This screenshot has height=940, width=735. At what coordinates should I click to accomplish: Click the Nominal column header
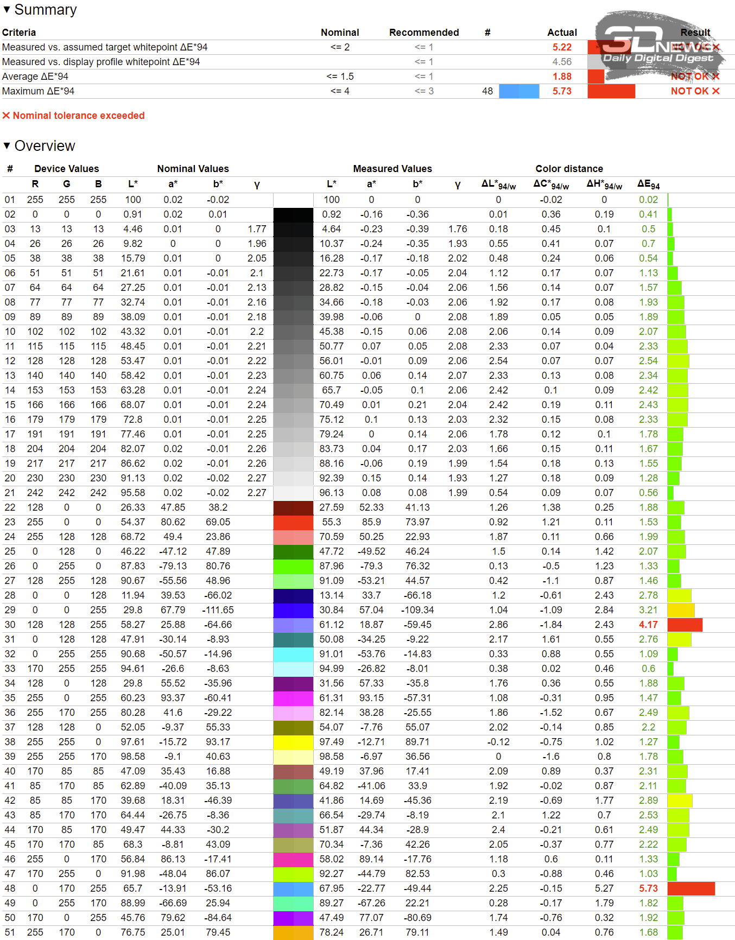pyautogui.click(x=340, y=33)
